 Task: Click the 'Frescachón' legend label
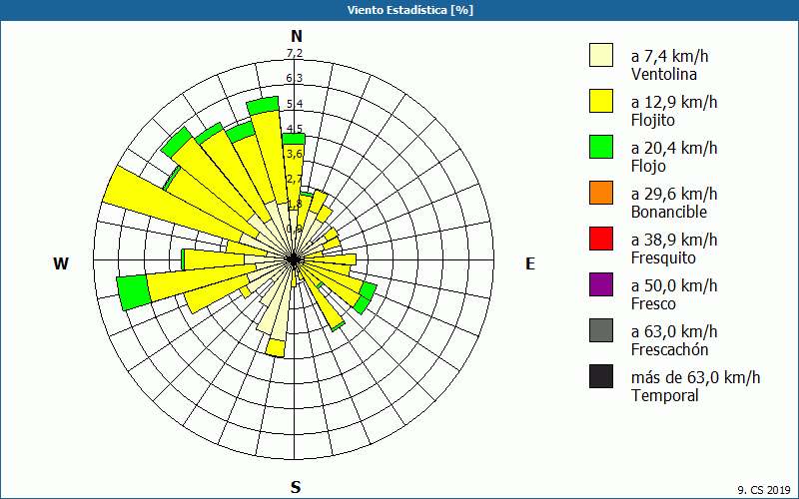(669, 350)
